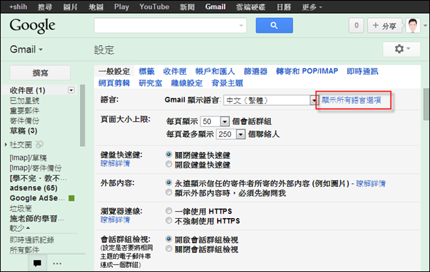
Task: Open 已加星號 label in sidebar
Action: coord(24,100)
